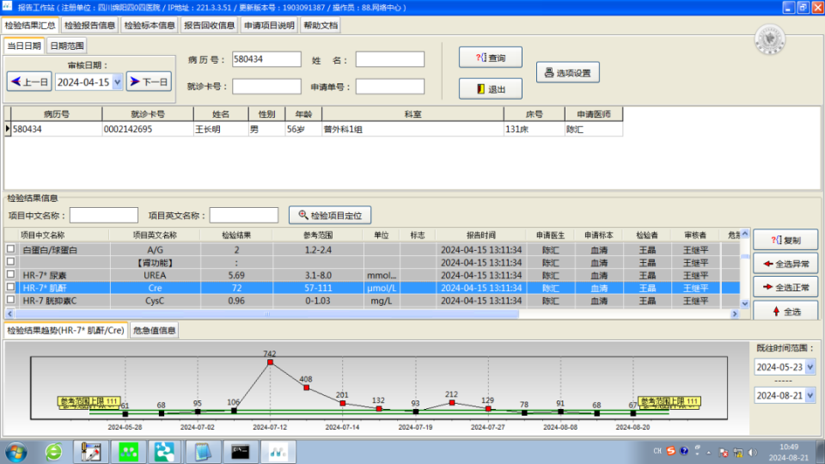
Task: Click the 212 data point on chart
Action: coord(451,402)
